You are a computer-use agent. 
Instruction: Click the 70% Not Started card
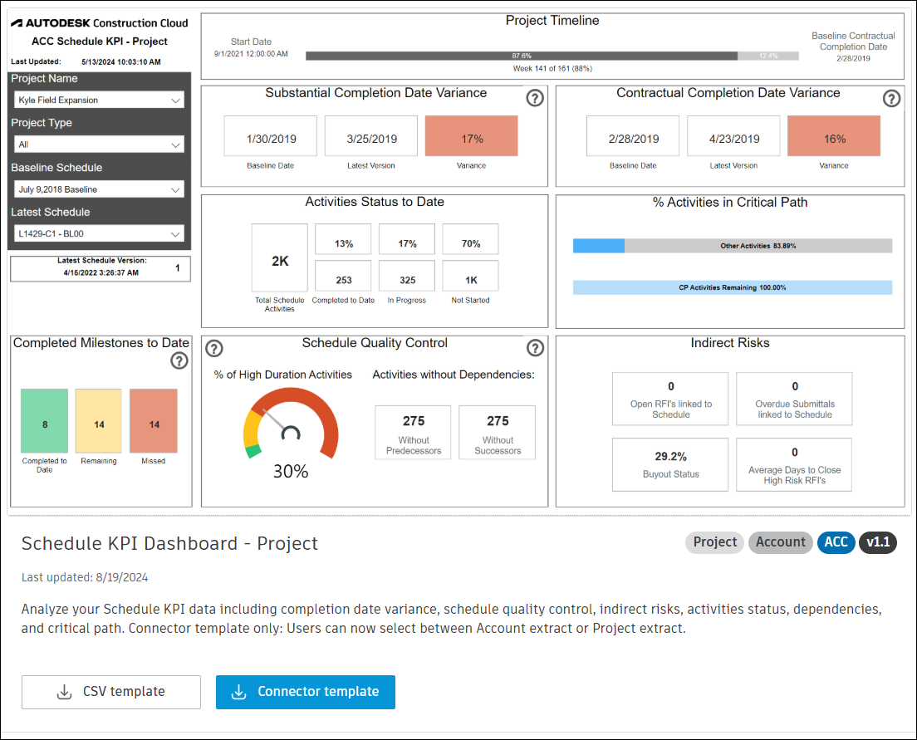471,238
